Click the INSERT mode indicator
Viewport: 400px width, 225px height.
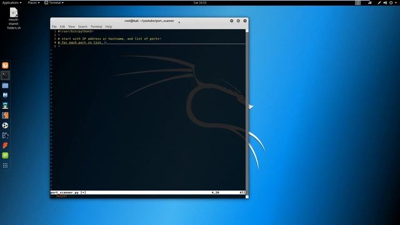[61, 196]
